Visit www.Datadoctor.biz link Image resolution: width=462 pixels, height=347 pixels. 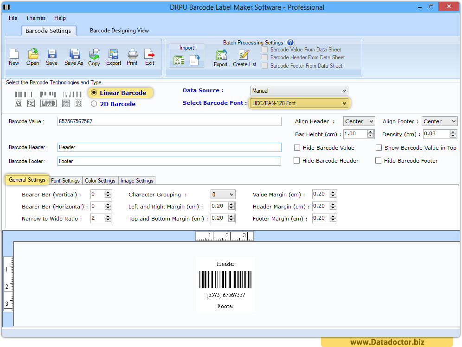(x=387, y=342)
